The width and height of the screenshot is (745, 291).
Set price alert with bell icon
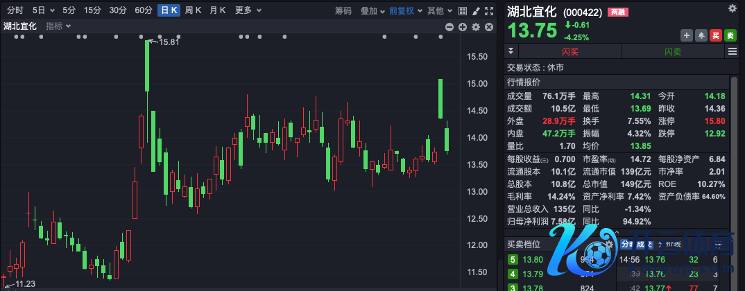[x=701, y=35]
